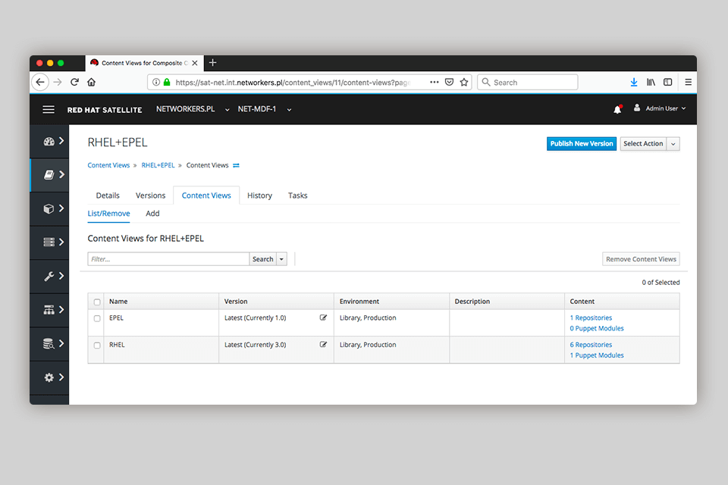Click the Remove Content Views button
The height and width of the screenshot is (485, 728).
(641, 259)
